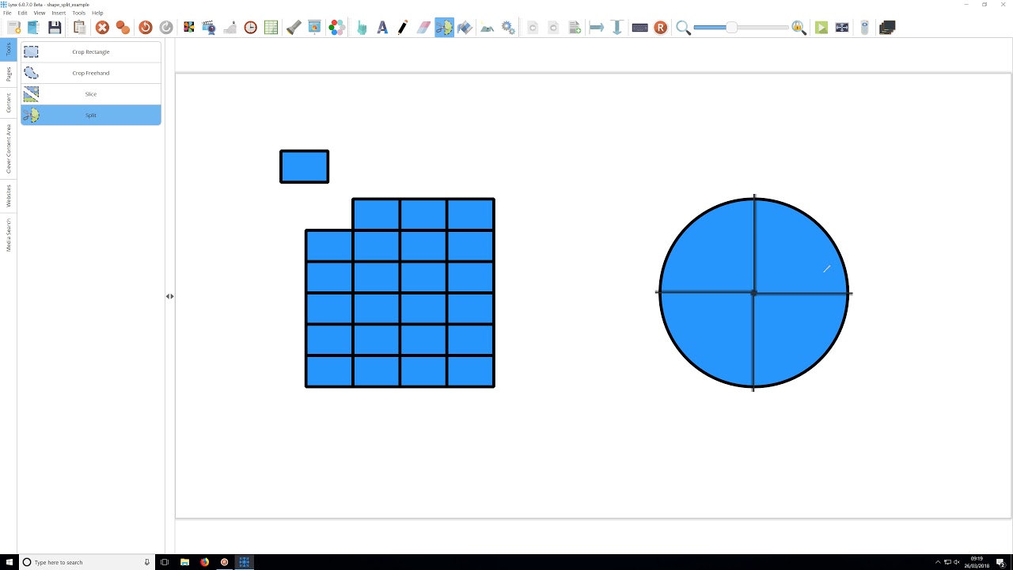Select the fill bucket tool
Viewport: 1013px width, 570px height.
465,28
